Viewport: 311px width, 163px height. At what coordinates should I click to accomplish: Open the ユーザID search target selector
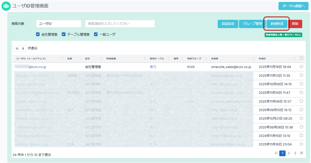(x=59, y=24)
